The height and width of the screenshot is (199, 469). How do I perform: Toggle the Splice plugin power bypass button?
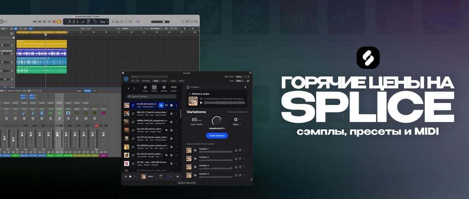tap(126, 78)
